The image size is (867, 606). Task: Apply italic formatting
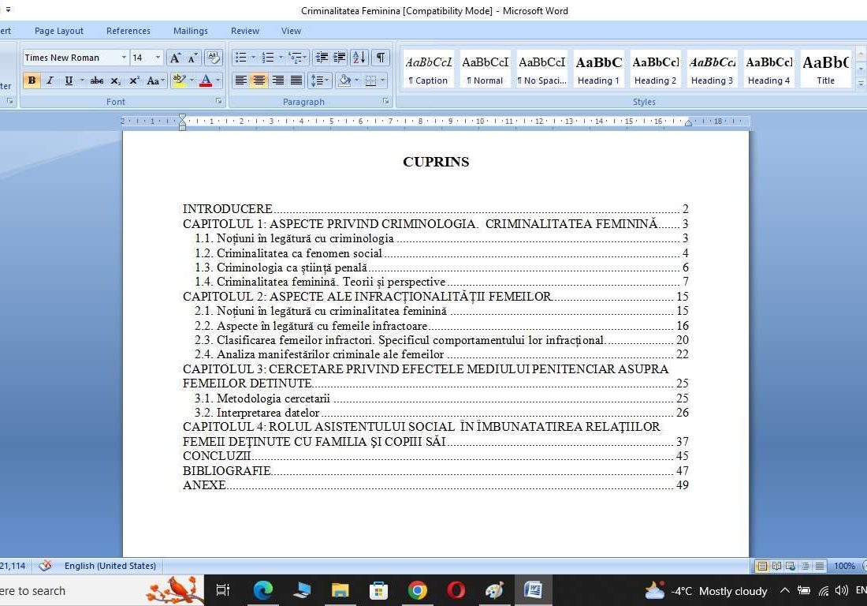point(49,80)
